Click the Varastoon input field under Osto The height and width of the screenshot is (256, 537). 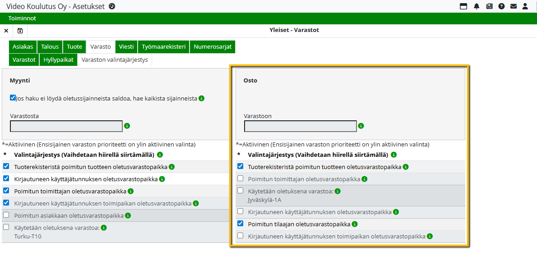(300, 126)
